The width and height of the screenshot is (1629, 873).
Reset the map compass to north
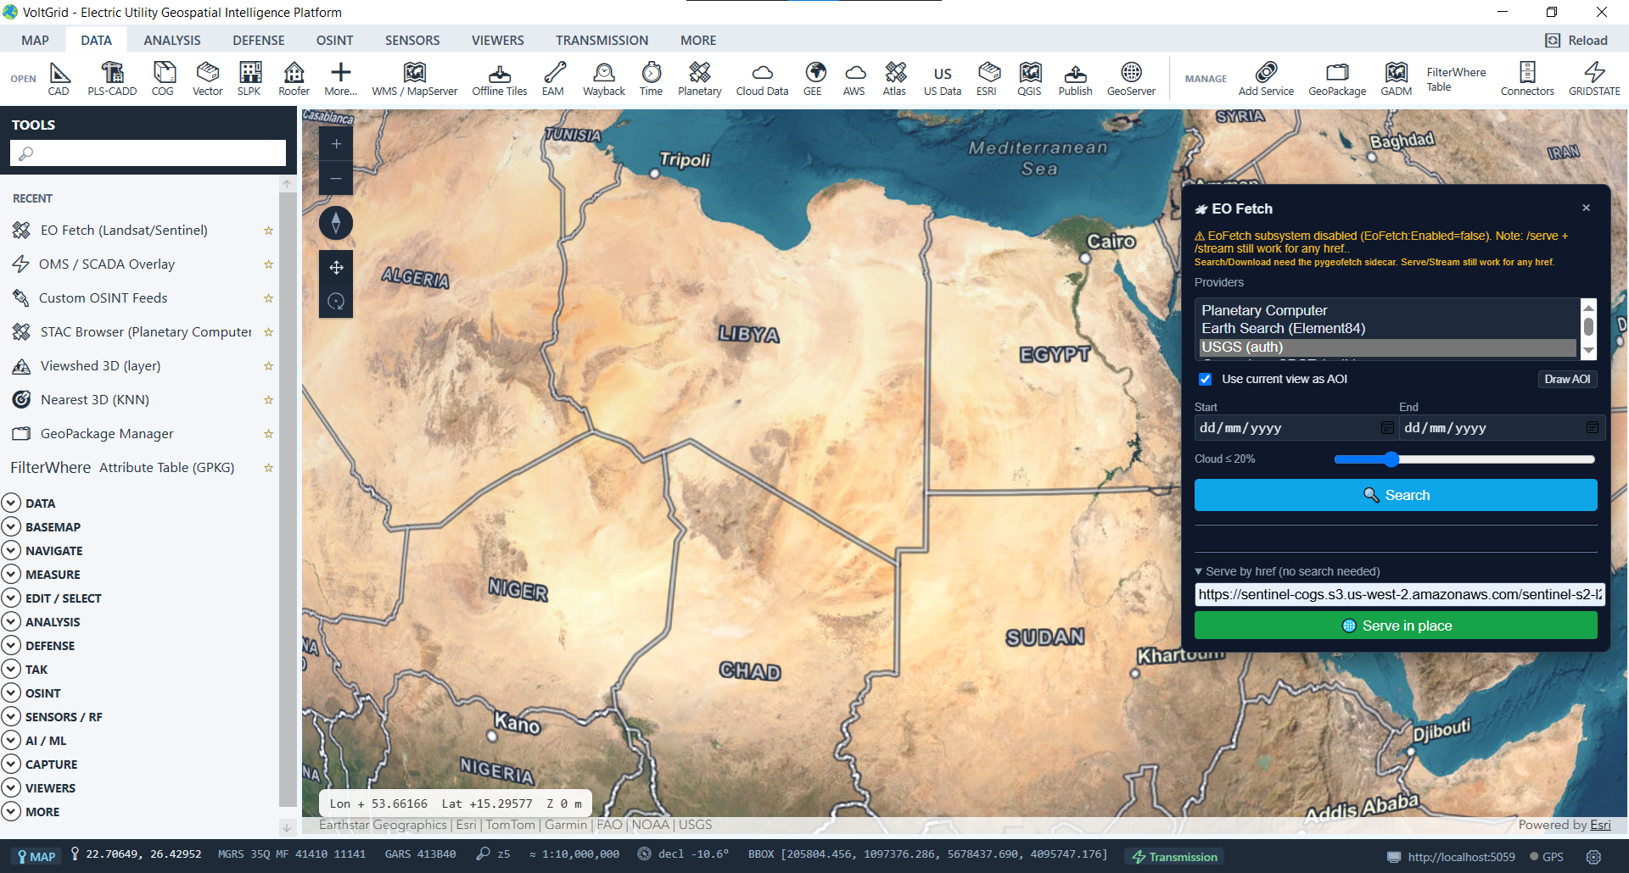tap(336, 223)
